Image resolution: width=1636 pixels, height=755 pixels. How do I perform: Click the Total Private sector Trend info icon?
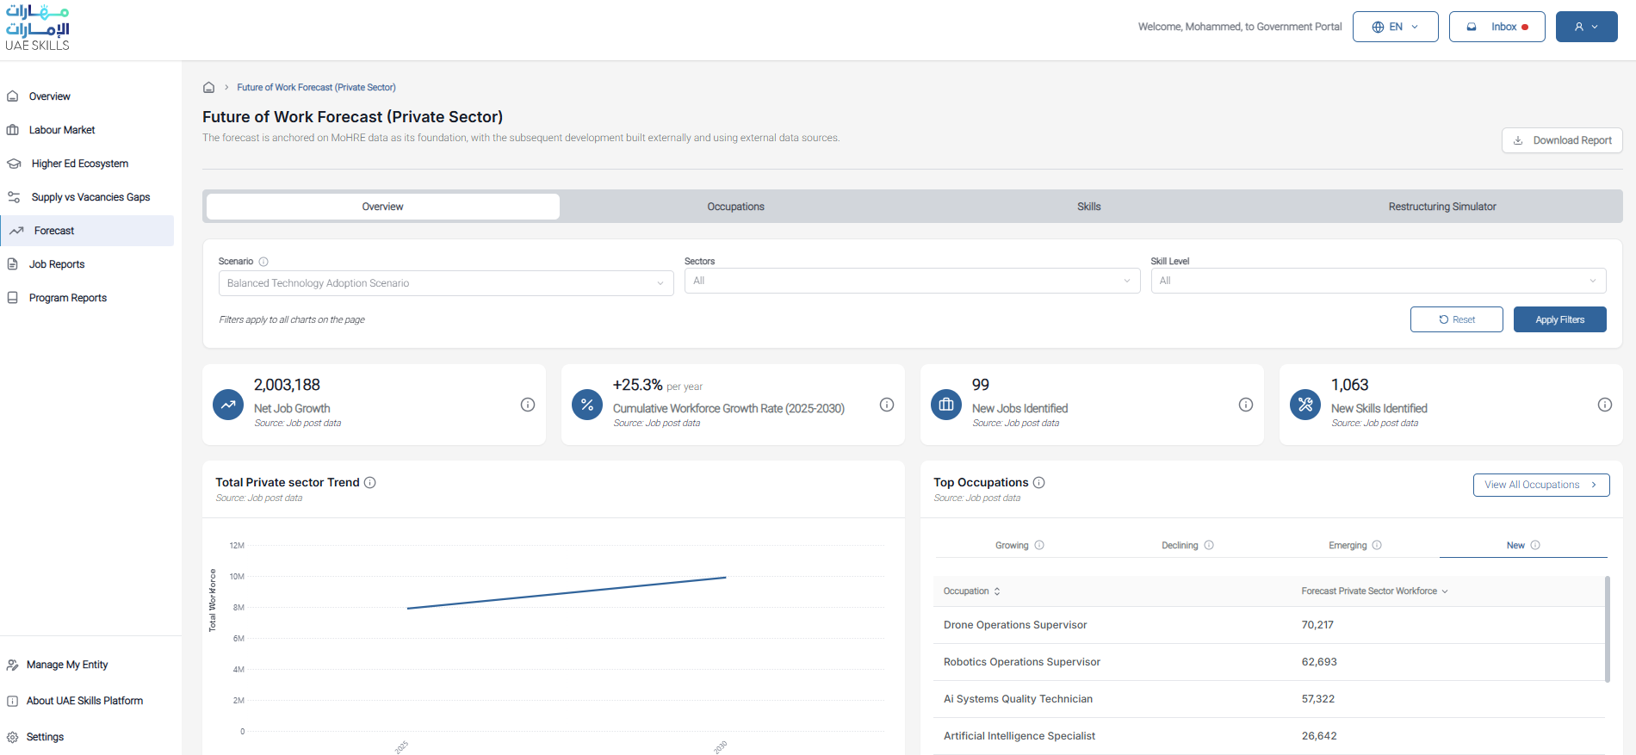(x=370, y=483)
